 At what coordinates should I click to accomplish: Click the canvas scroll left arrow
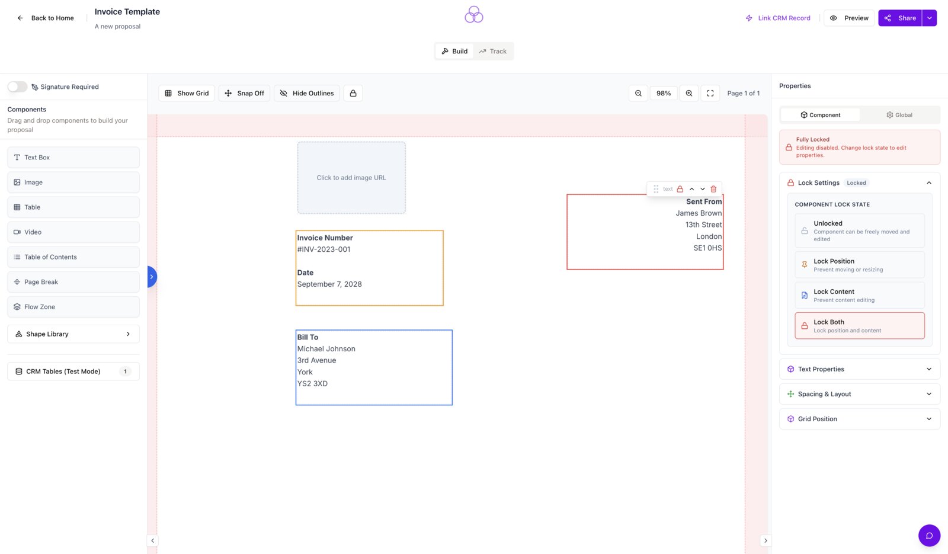(x=153, y=540)
